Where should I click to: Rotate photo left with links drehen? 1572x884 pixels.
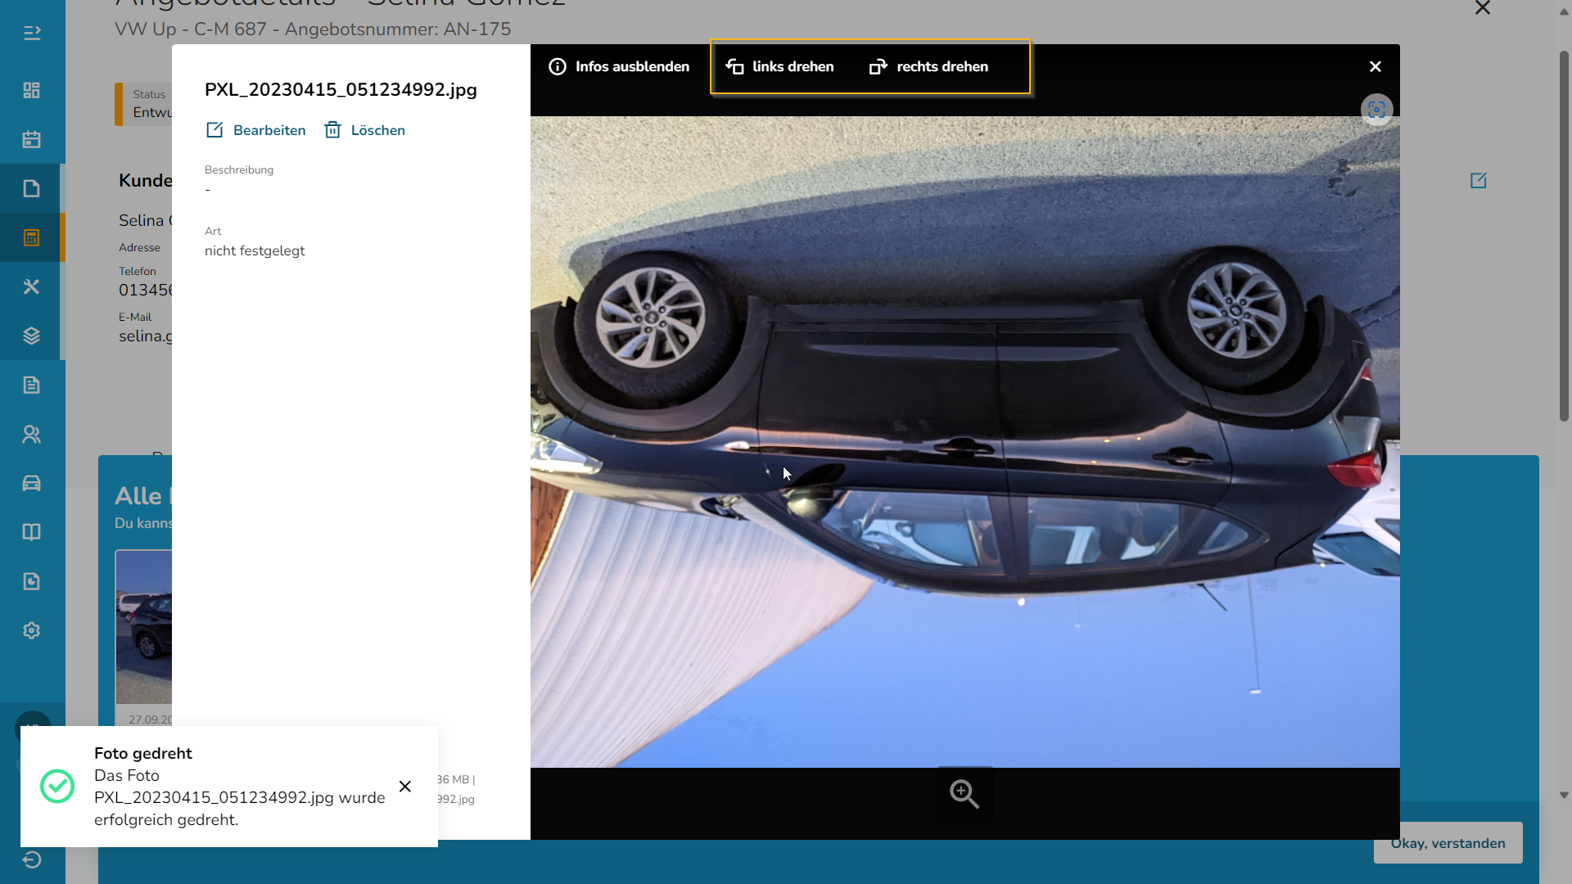[779, 66]
